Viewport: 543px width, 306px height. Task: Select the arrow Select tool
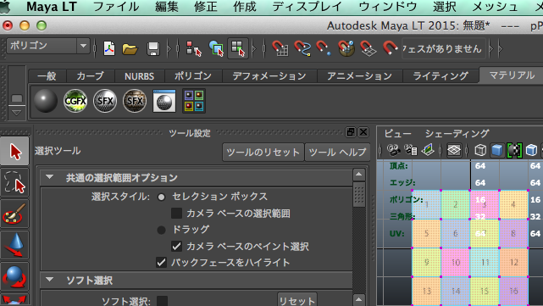tap(14, 151)
